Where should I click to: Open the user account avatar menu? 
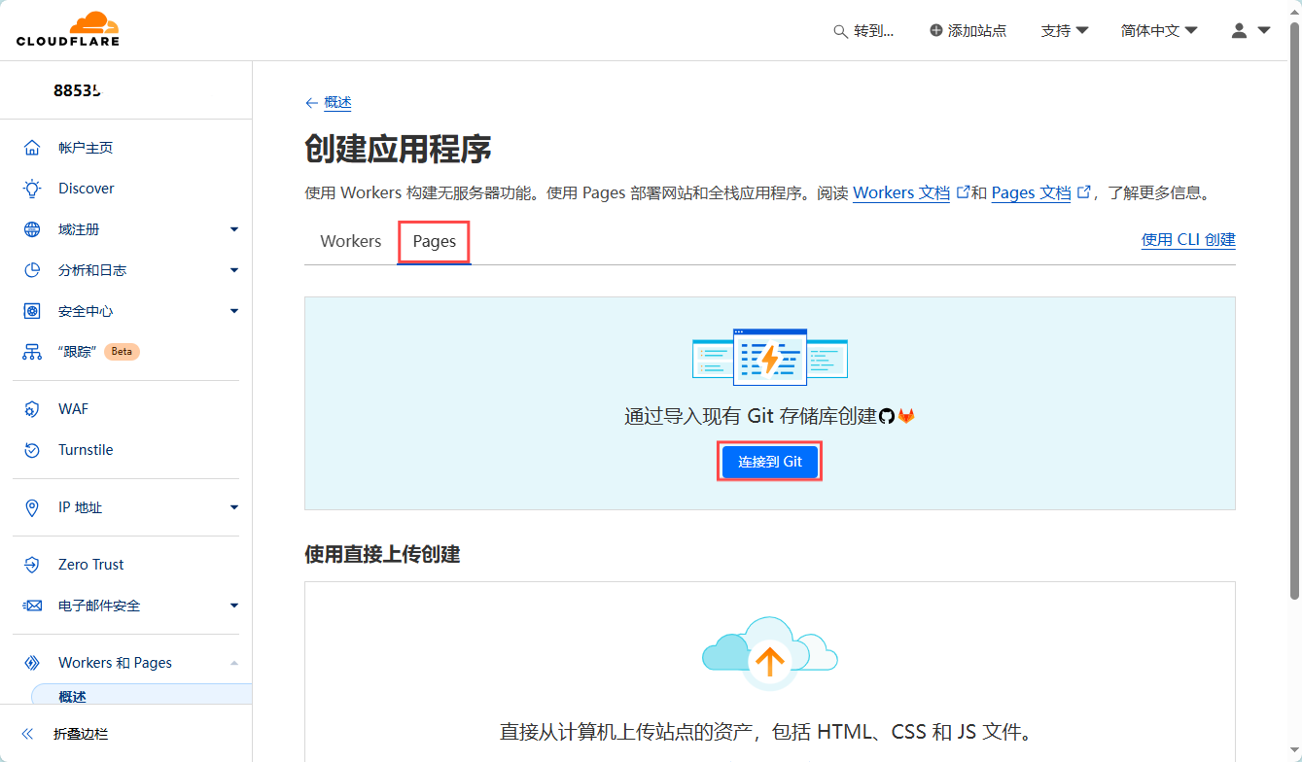1239,31
